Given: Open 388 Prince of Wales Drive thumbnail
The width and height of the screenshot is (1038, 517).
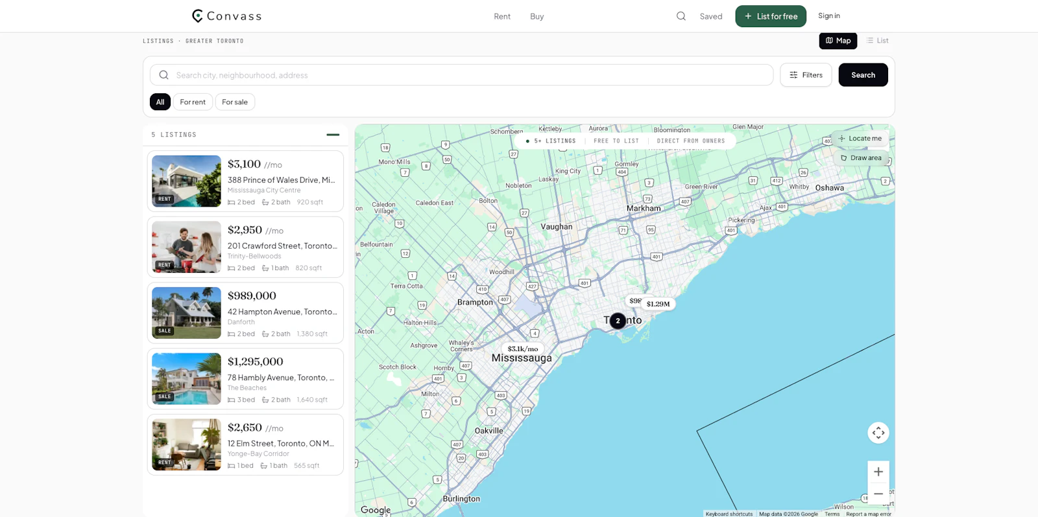Looking at the screenshot, I should (x=186, y=181).
